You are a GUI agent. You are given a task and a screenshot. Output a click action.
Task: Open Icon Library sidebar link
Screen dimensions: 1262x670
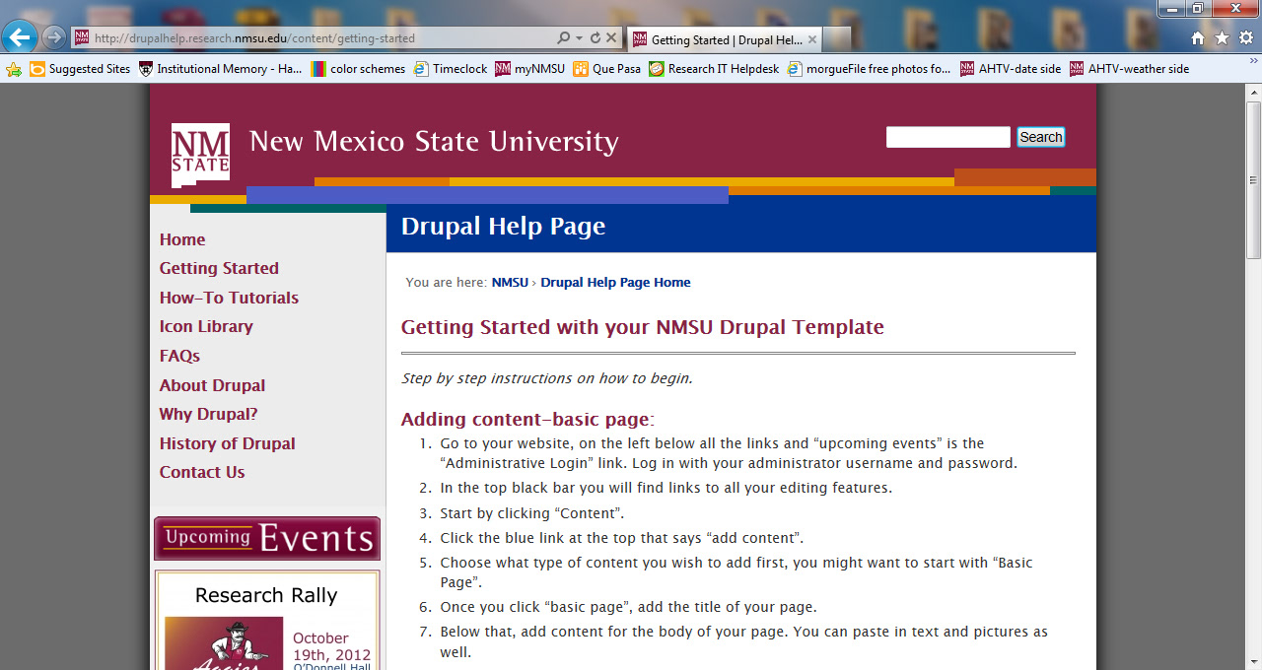tap(206, 326)
